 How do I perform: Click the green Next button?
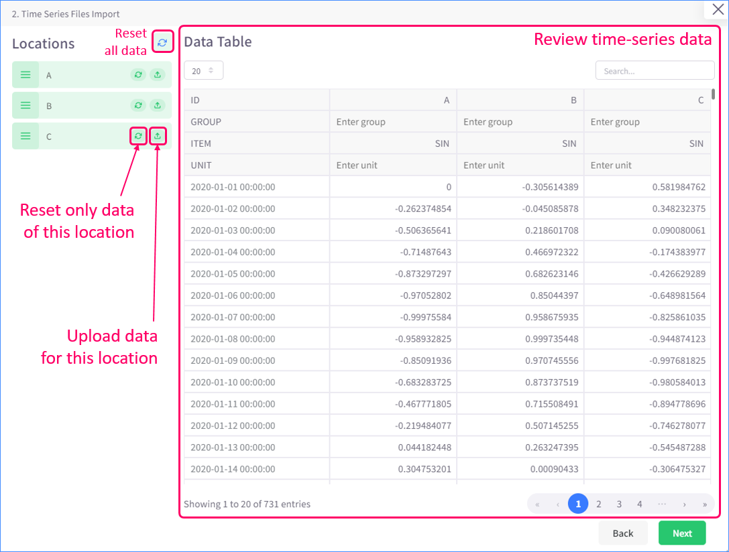(682, 533)
